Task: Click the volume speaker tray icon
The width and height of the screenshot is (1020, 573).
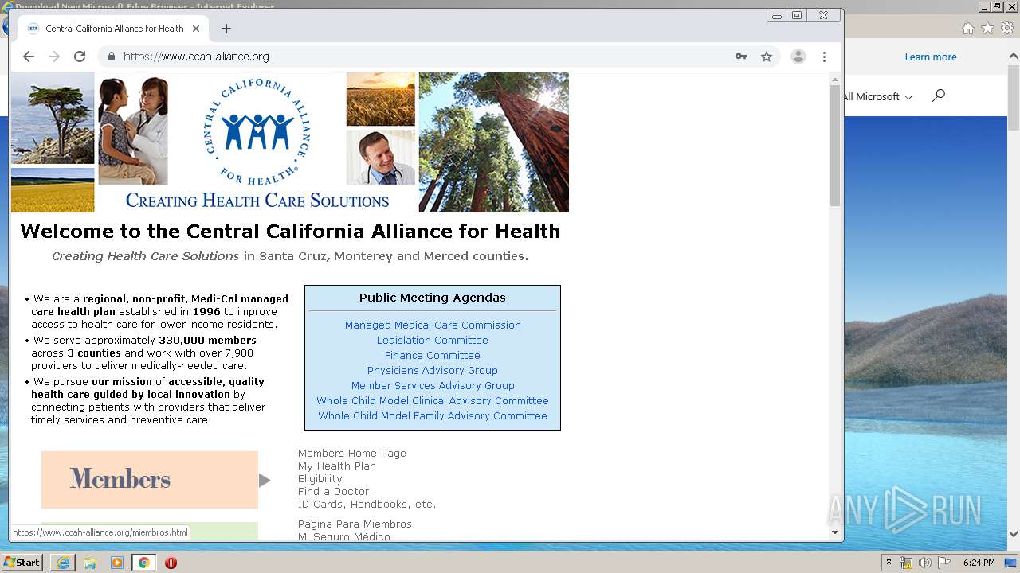Action: pos(925,563)
